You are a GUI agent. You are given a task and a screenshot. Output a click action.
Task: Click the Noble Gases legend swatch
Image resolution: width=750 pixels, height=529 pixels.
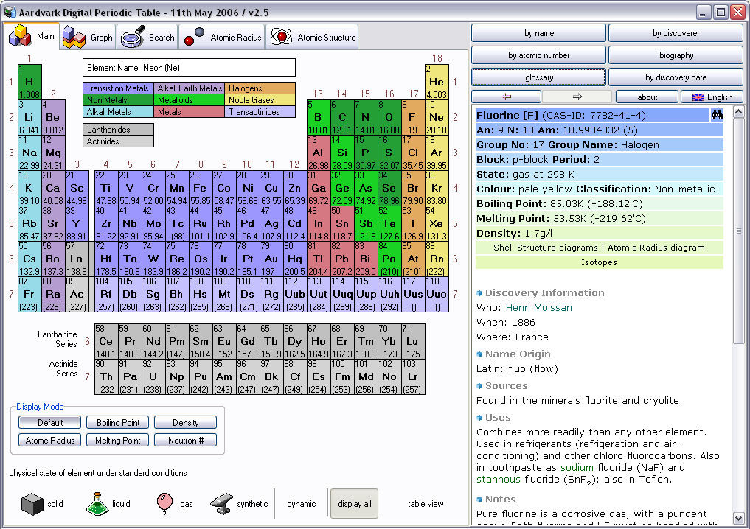[x=260, y=100]
